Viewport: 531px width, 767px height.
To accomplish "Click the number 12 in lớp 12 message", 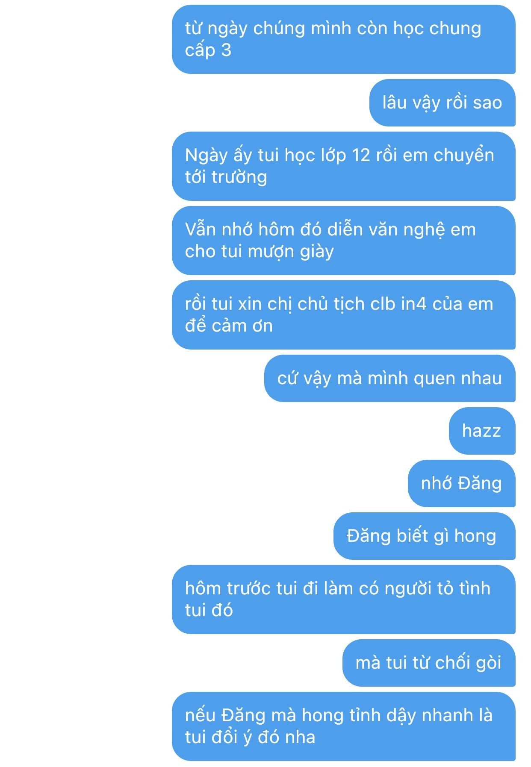I will (361, 155).
